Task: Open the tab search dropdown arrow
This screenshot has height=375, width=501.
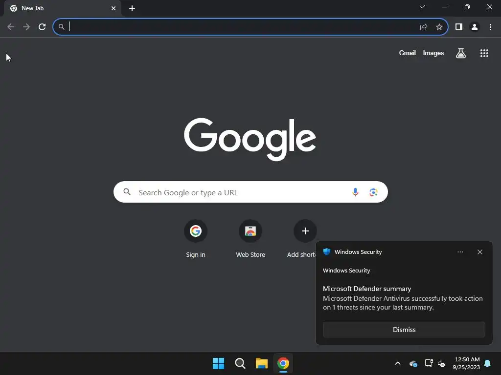Action: point(422,7)
